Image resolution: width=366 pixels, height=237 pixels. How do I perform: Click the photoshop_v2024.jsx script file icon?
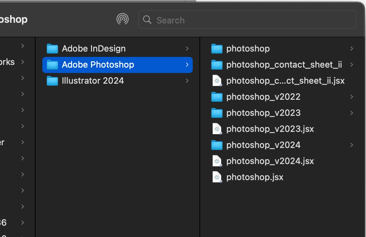(x=217, y=161)
